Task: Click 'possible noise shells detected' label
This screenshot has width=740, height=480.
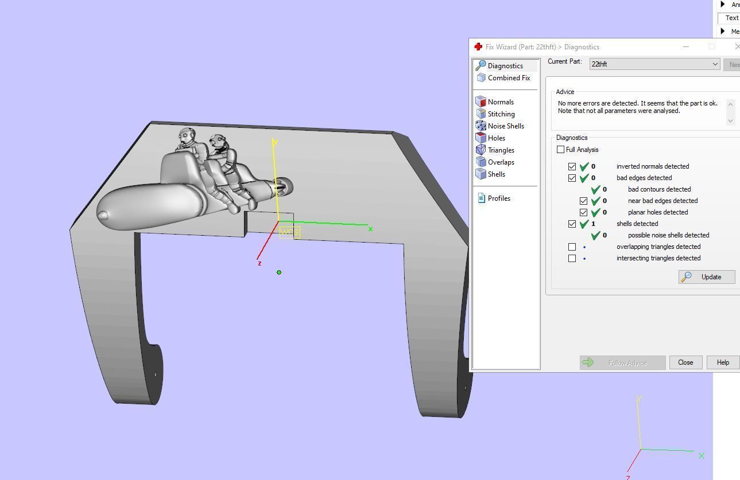Action: point(668,235)
